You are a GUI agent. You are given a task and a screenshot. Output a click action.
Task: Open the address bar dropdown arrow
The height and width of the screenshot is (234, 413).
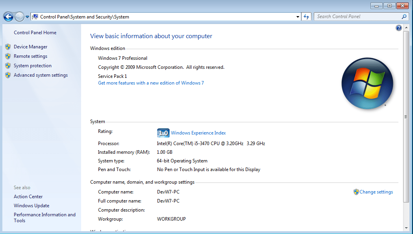point(298,17)
